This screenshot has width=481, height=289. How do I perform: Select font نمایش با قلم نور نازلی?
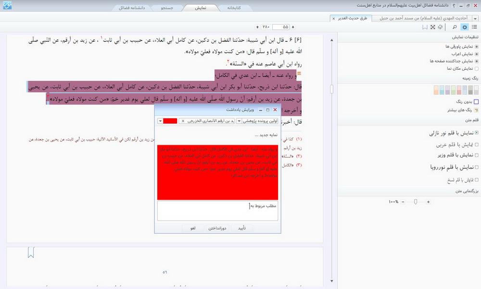click(x=454, y=133)
